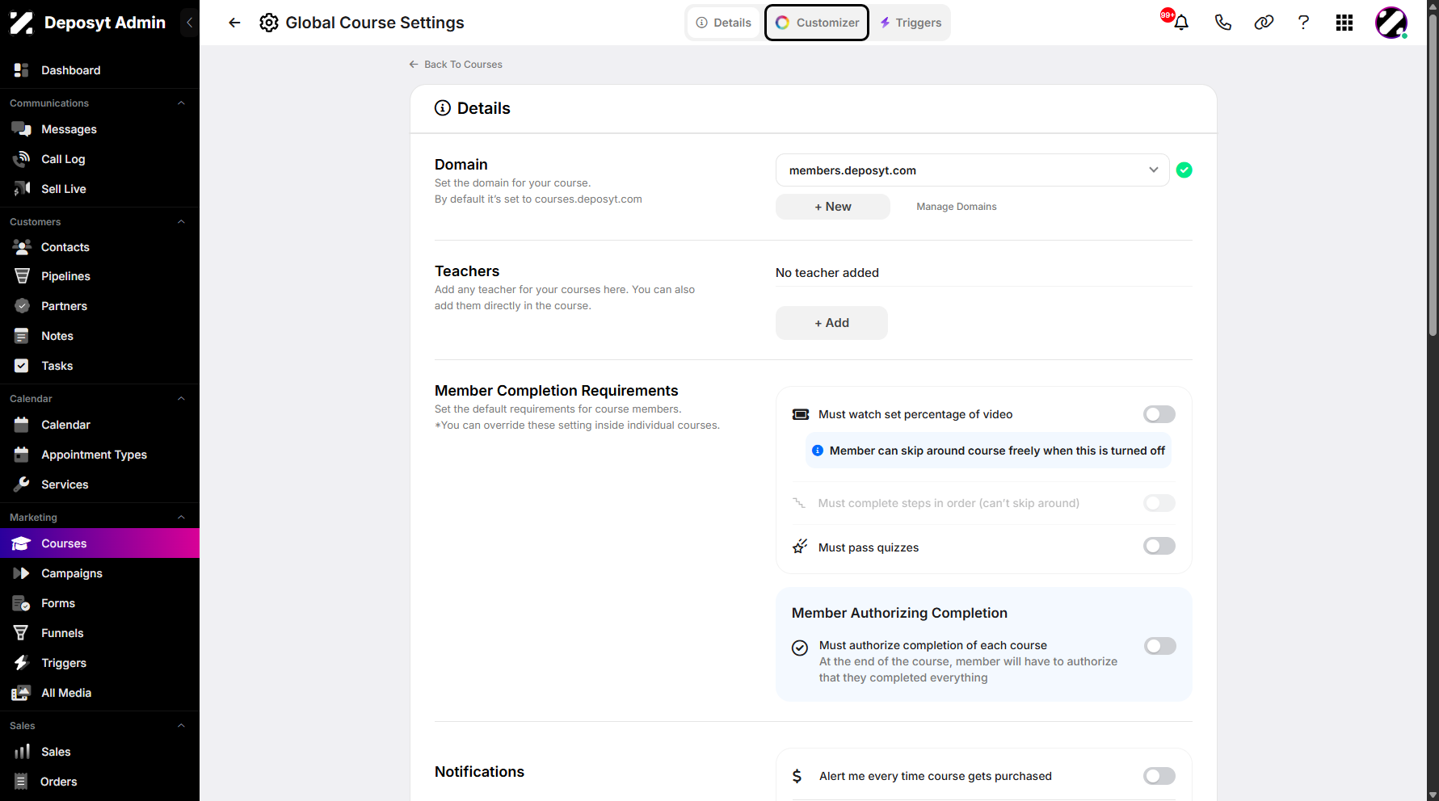
Task: Collapse the Communications sidebar section
Action: [x=181, y=103]
